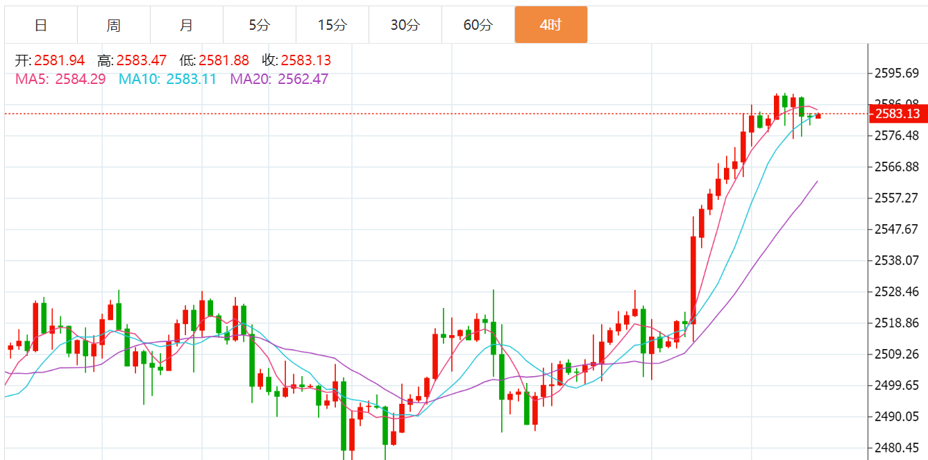Screen dimensions: 928x460
Task: Click the 2595.69 price axis label
Action: (x=897, y=73)
